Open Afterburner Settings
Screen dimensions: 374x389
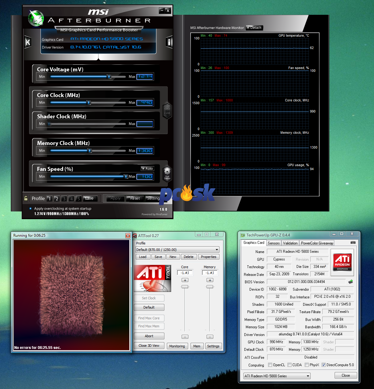(153, 199)
